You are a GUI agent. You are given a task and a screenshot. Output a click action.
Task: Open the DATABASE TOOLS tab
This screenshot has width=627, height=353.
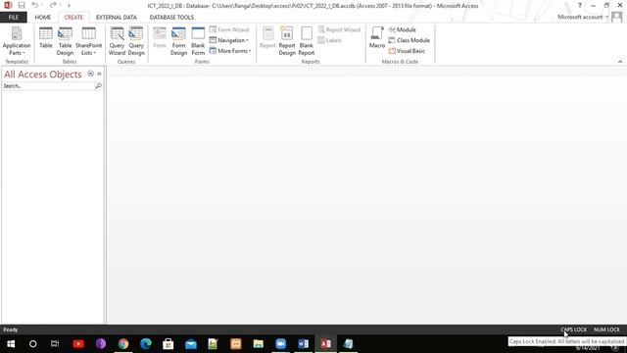171,18
